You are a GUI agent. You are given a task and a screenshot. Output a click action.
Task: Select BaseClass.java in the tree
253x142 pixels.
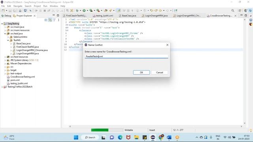(23, 44)
